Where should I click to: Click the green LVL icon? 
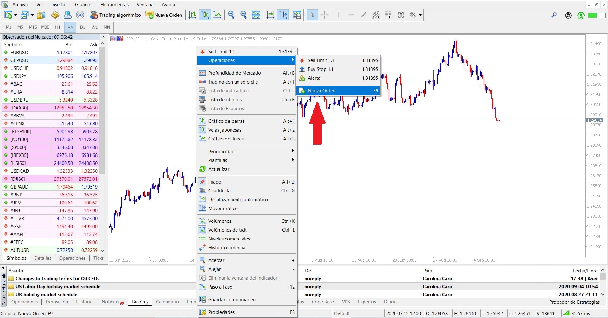(x=581, y=15)
